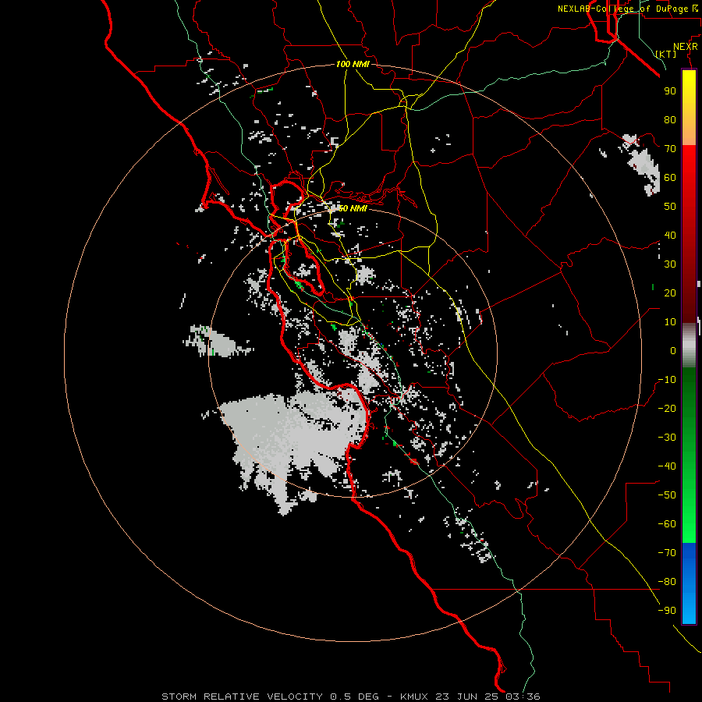
Task: Click the 20 value on velocity scale
Action: click(670, 293)
